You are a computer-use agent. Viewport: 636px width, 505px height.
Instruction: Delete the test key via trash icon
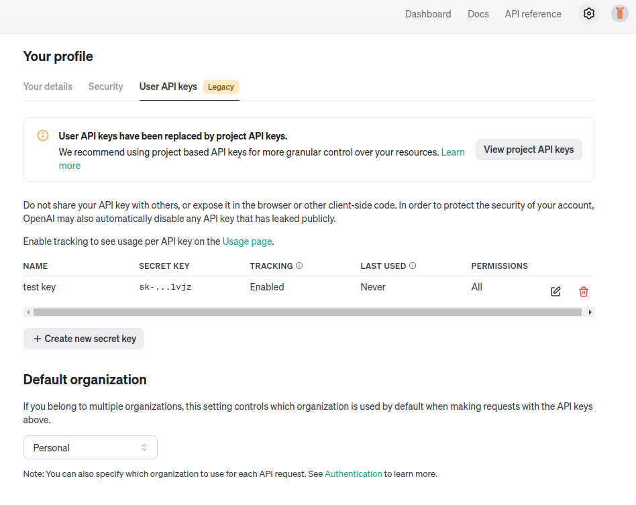click(584, 292)
